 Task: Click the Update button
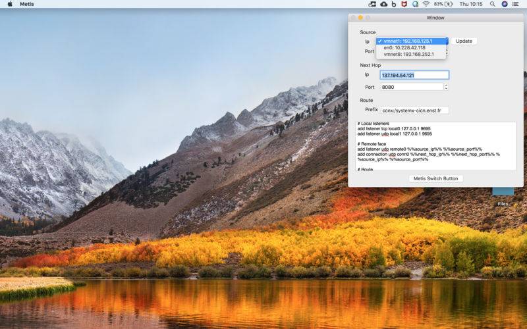tap(464, 41)
